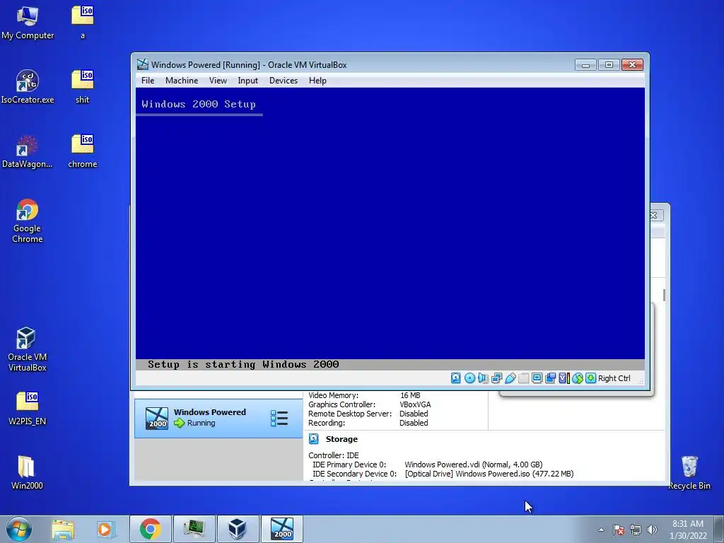Open the View menu
The image size is (724, 543).
click(x=218, y=81)
